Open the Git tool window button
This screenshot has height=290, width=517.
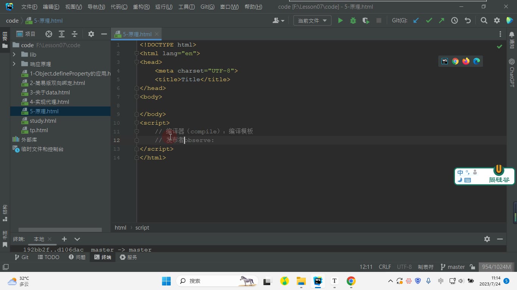click(x=21, y=257)
